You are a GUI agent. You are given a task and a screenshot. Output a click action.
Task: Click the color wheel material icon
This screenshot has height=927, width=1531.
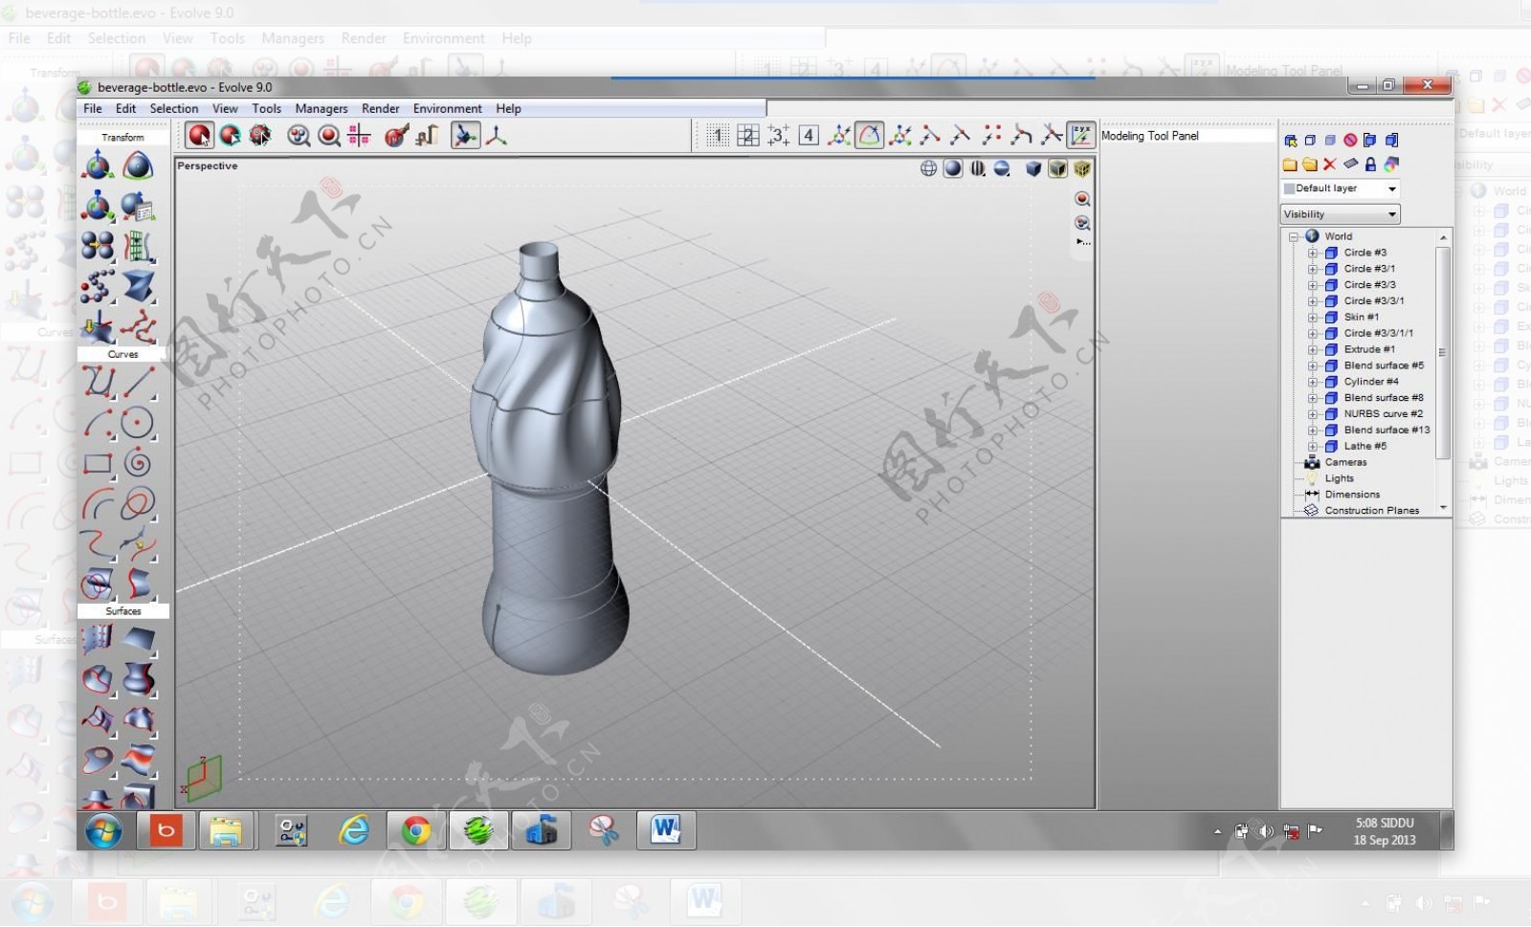click(1391, 165)
